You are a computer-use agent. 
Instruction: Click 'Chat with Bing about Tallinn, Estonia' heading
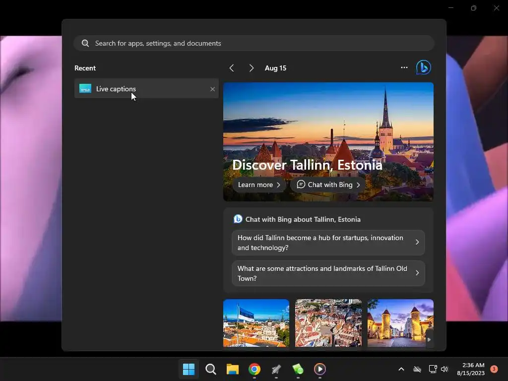pyautogui.click(x=303, y=219)
